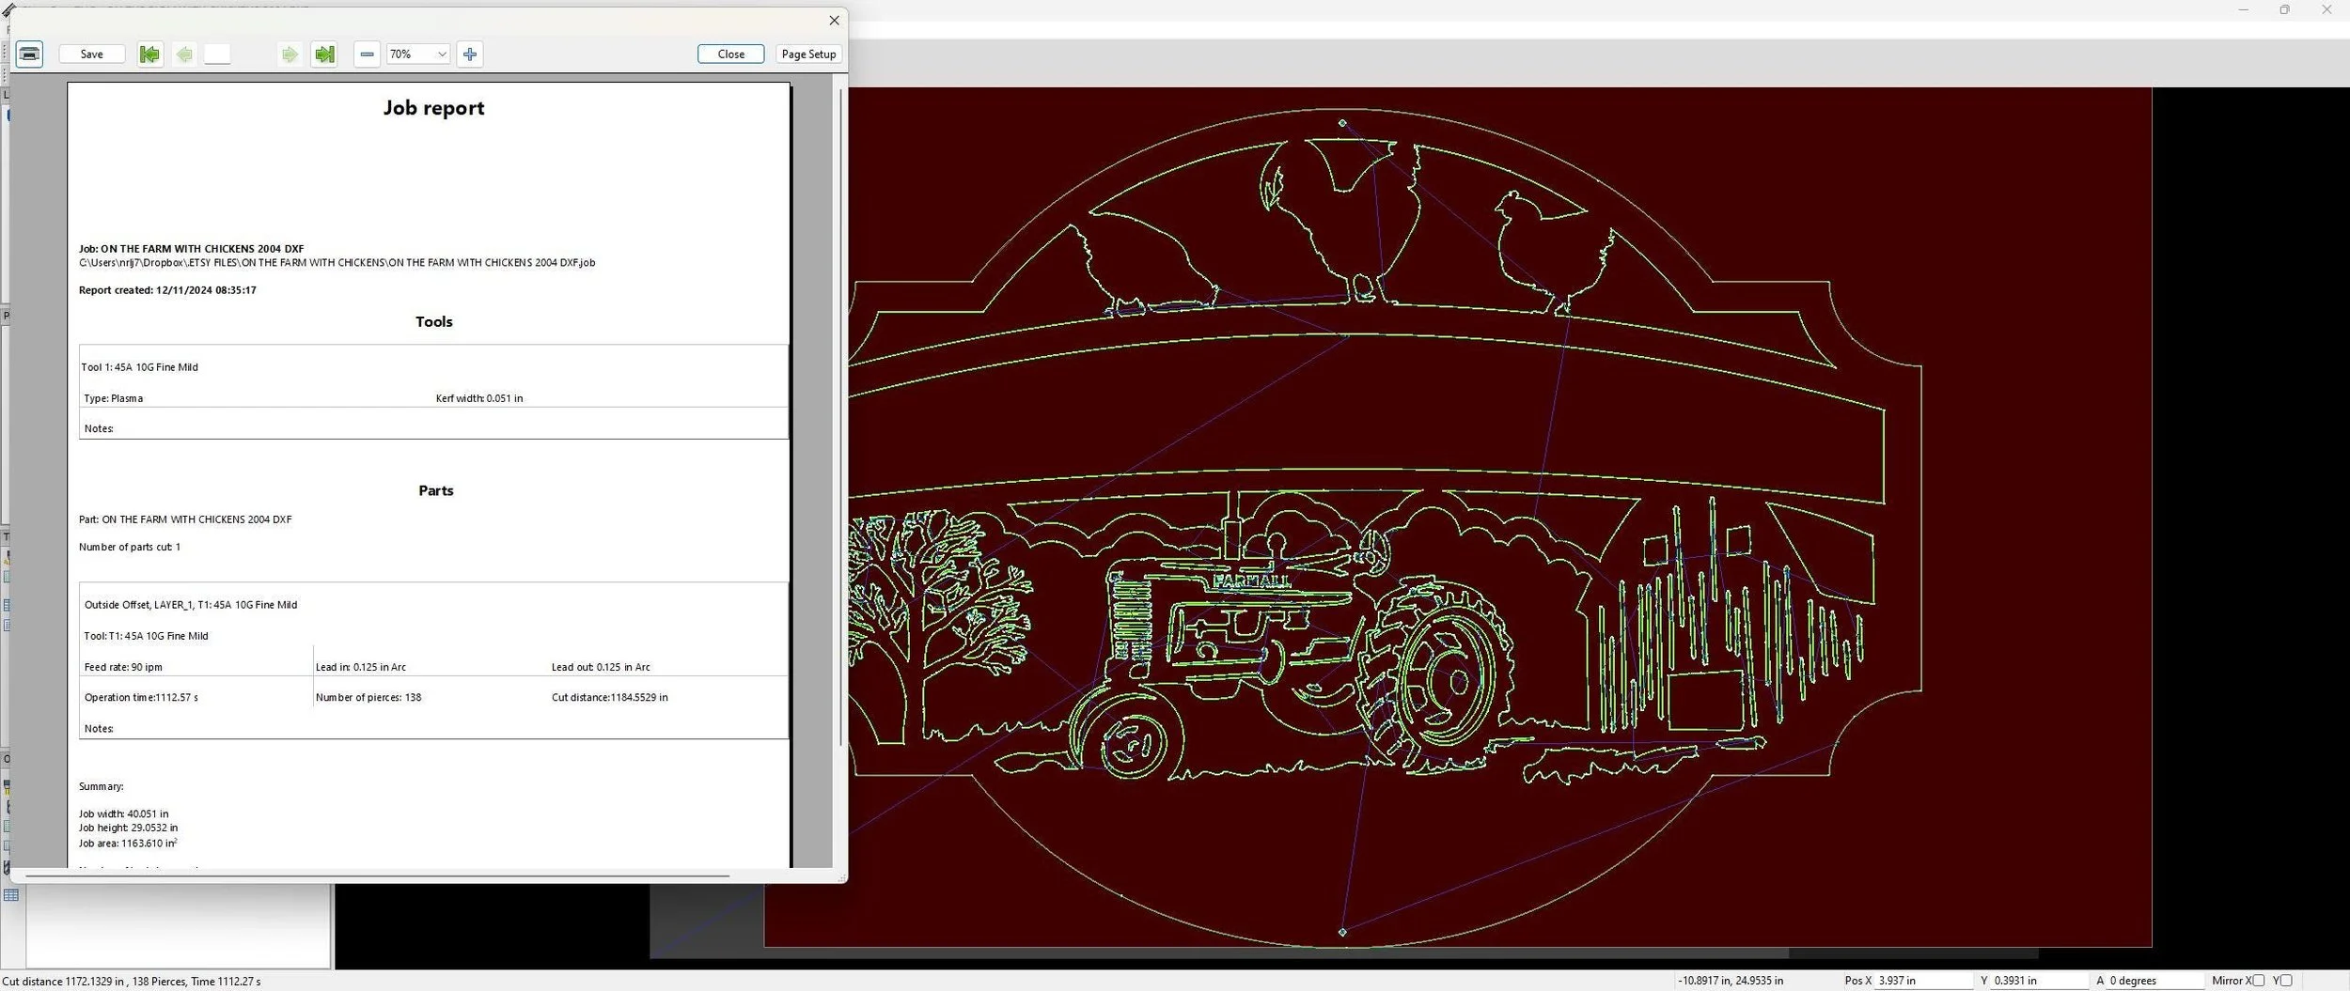Enable the Mirror Y checkbox
Image resolution: width=2350 pixels, height=991 pixels.
[x=2286, y=981]
